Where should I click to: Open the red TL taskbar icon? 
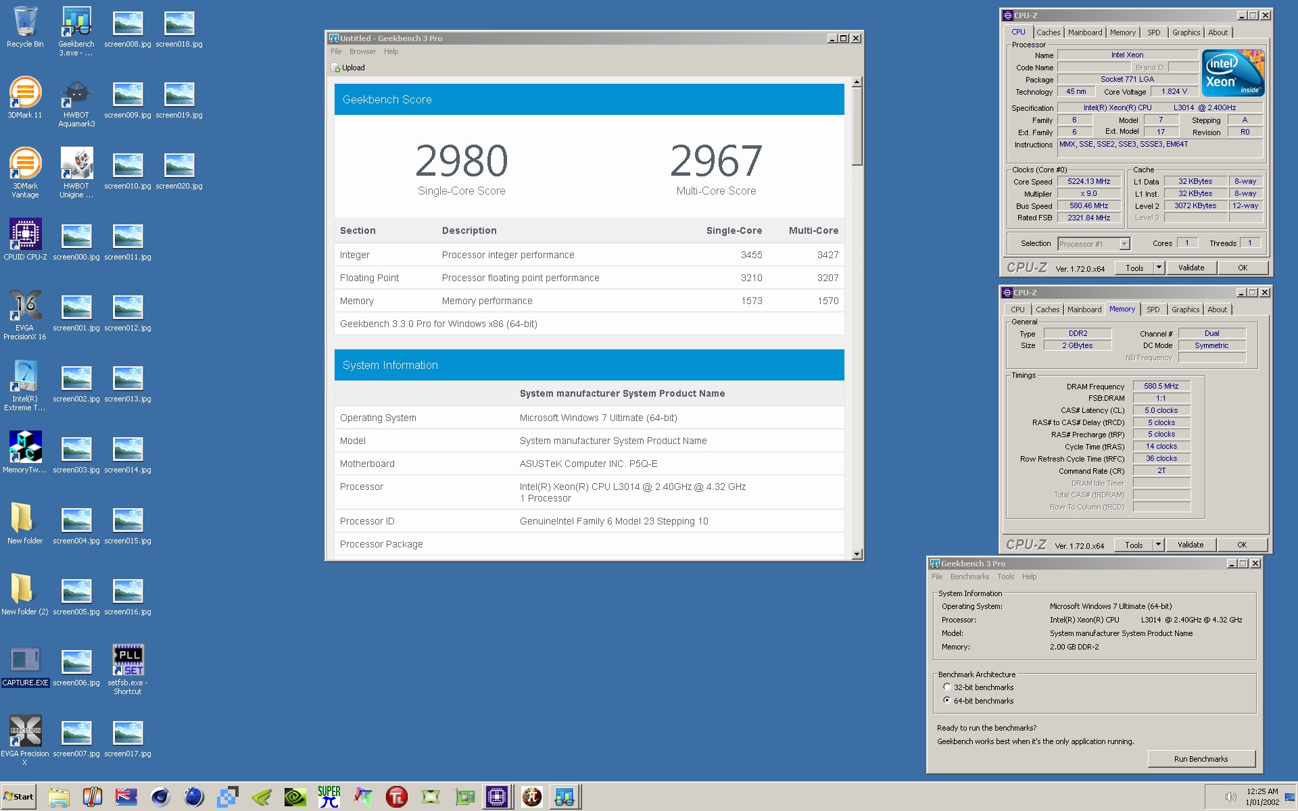397,797
